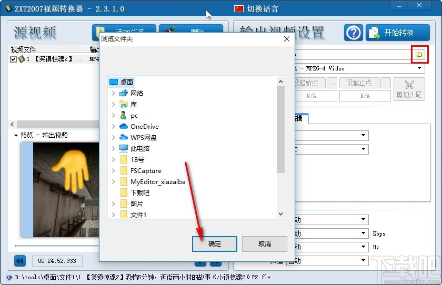This screenshot has height=285, width=442.
Task: Minimize the ZXT2007 window
Action: click(399, 6)
